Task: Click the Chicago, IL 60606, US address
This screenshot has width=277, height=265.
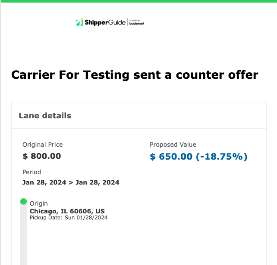Action: click(x=67, y=211)
